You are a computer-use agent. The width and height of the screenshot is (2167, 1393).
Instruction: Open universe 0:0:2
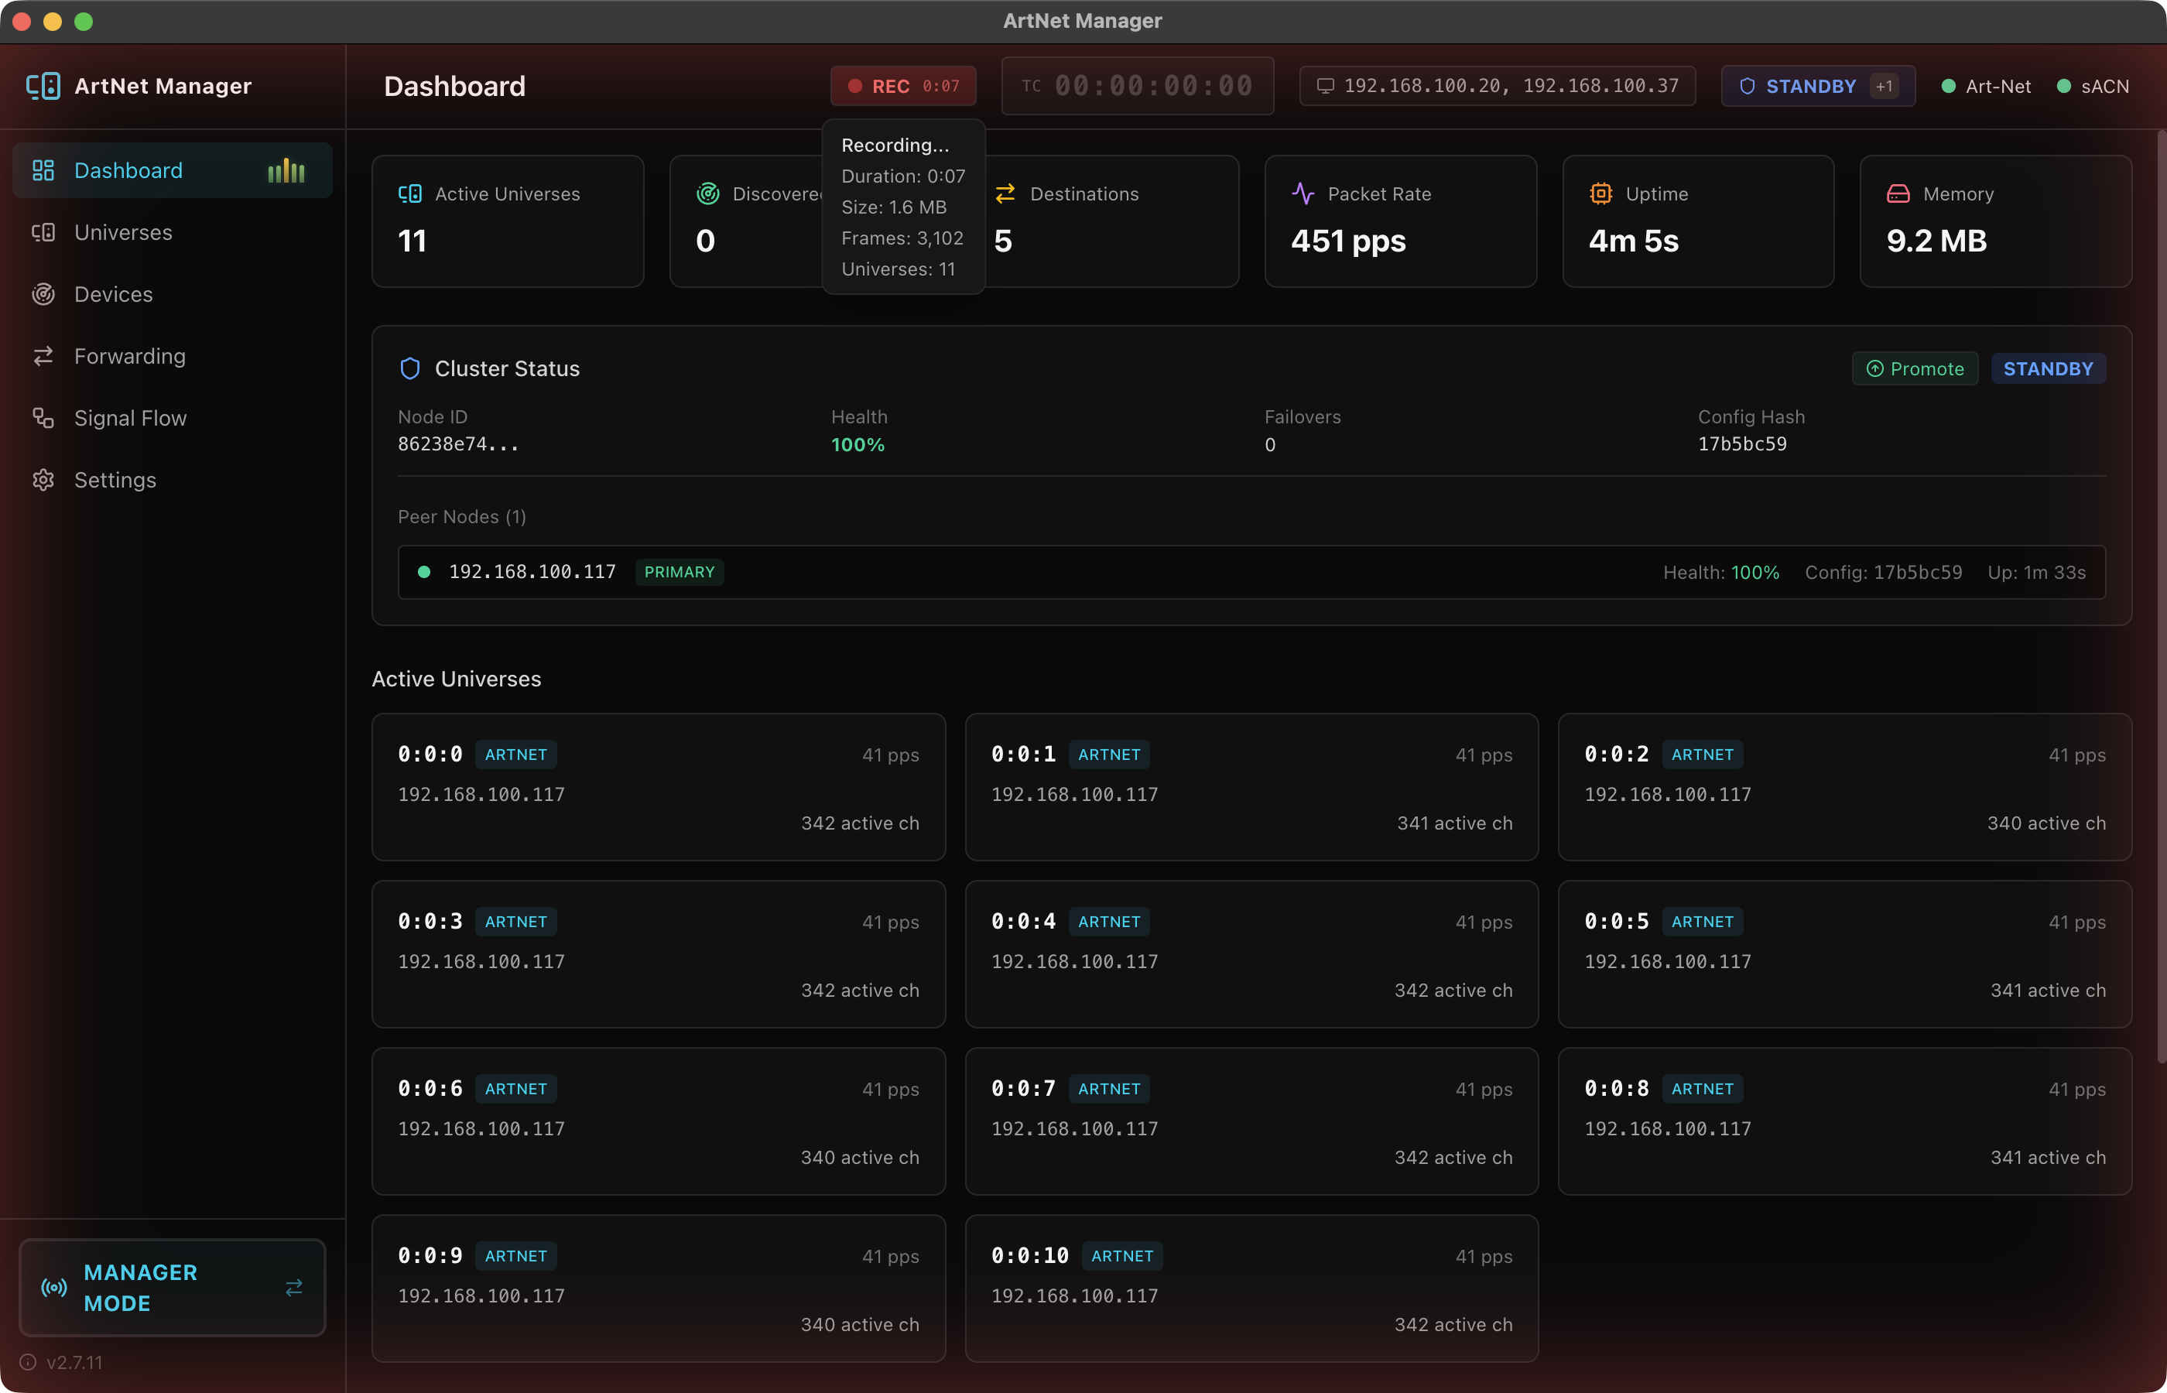coord(1845,787)
